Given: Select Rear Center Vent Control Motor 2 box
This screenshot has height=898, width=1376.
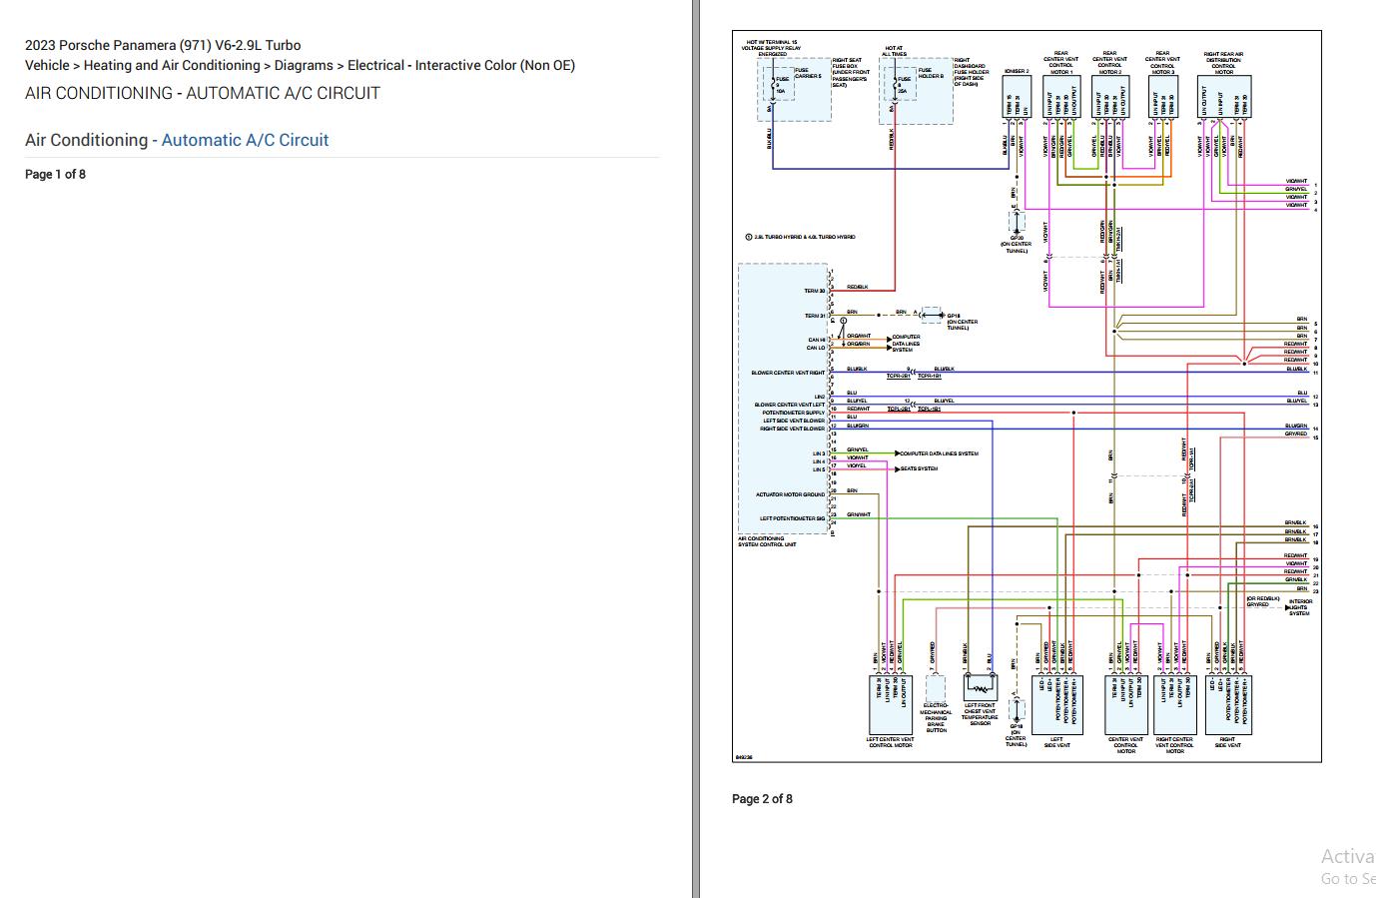Looking at the screenshot, I should [x=1109, y=99].
